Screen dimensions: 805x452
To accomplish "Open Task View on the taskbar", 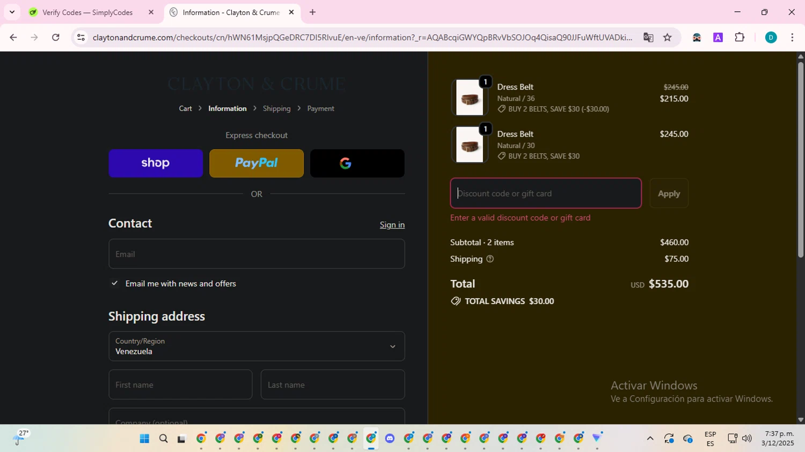I will (x=181, y=439).
